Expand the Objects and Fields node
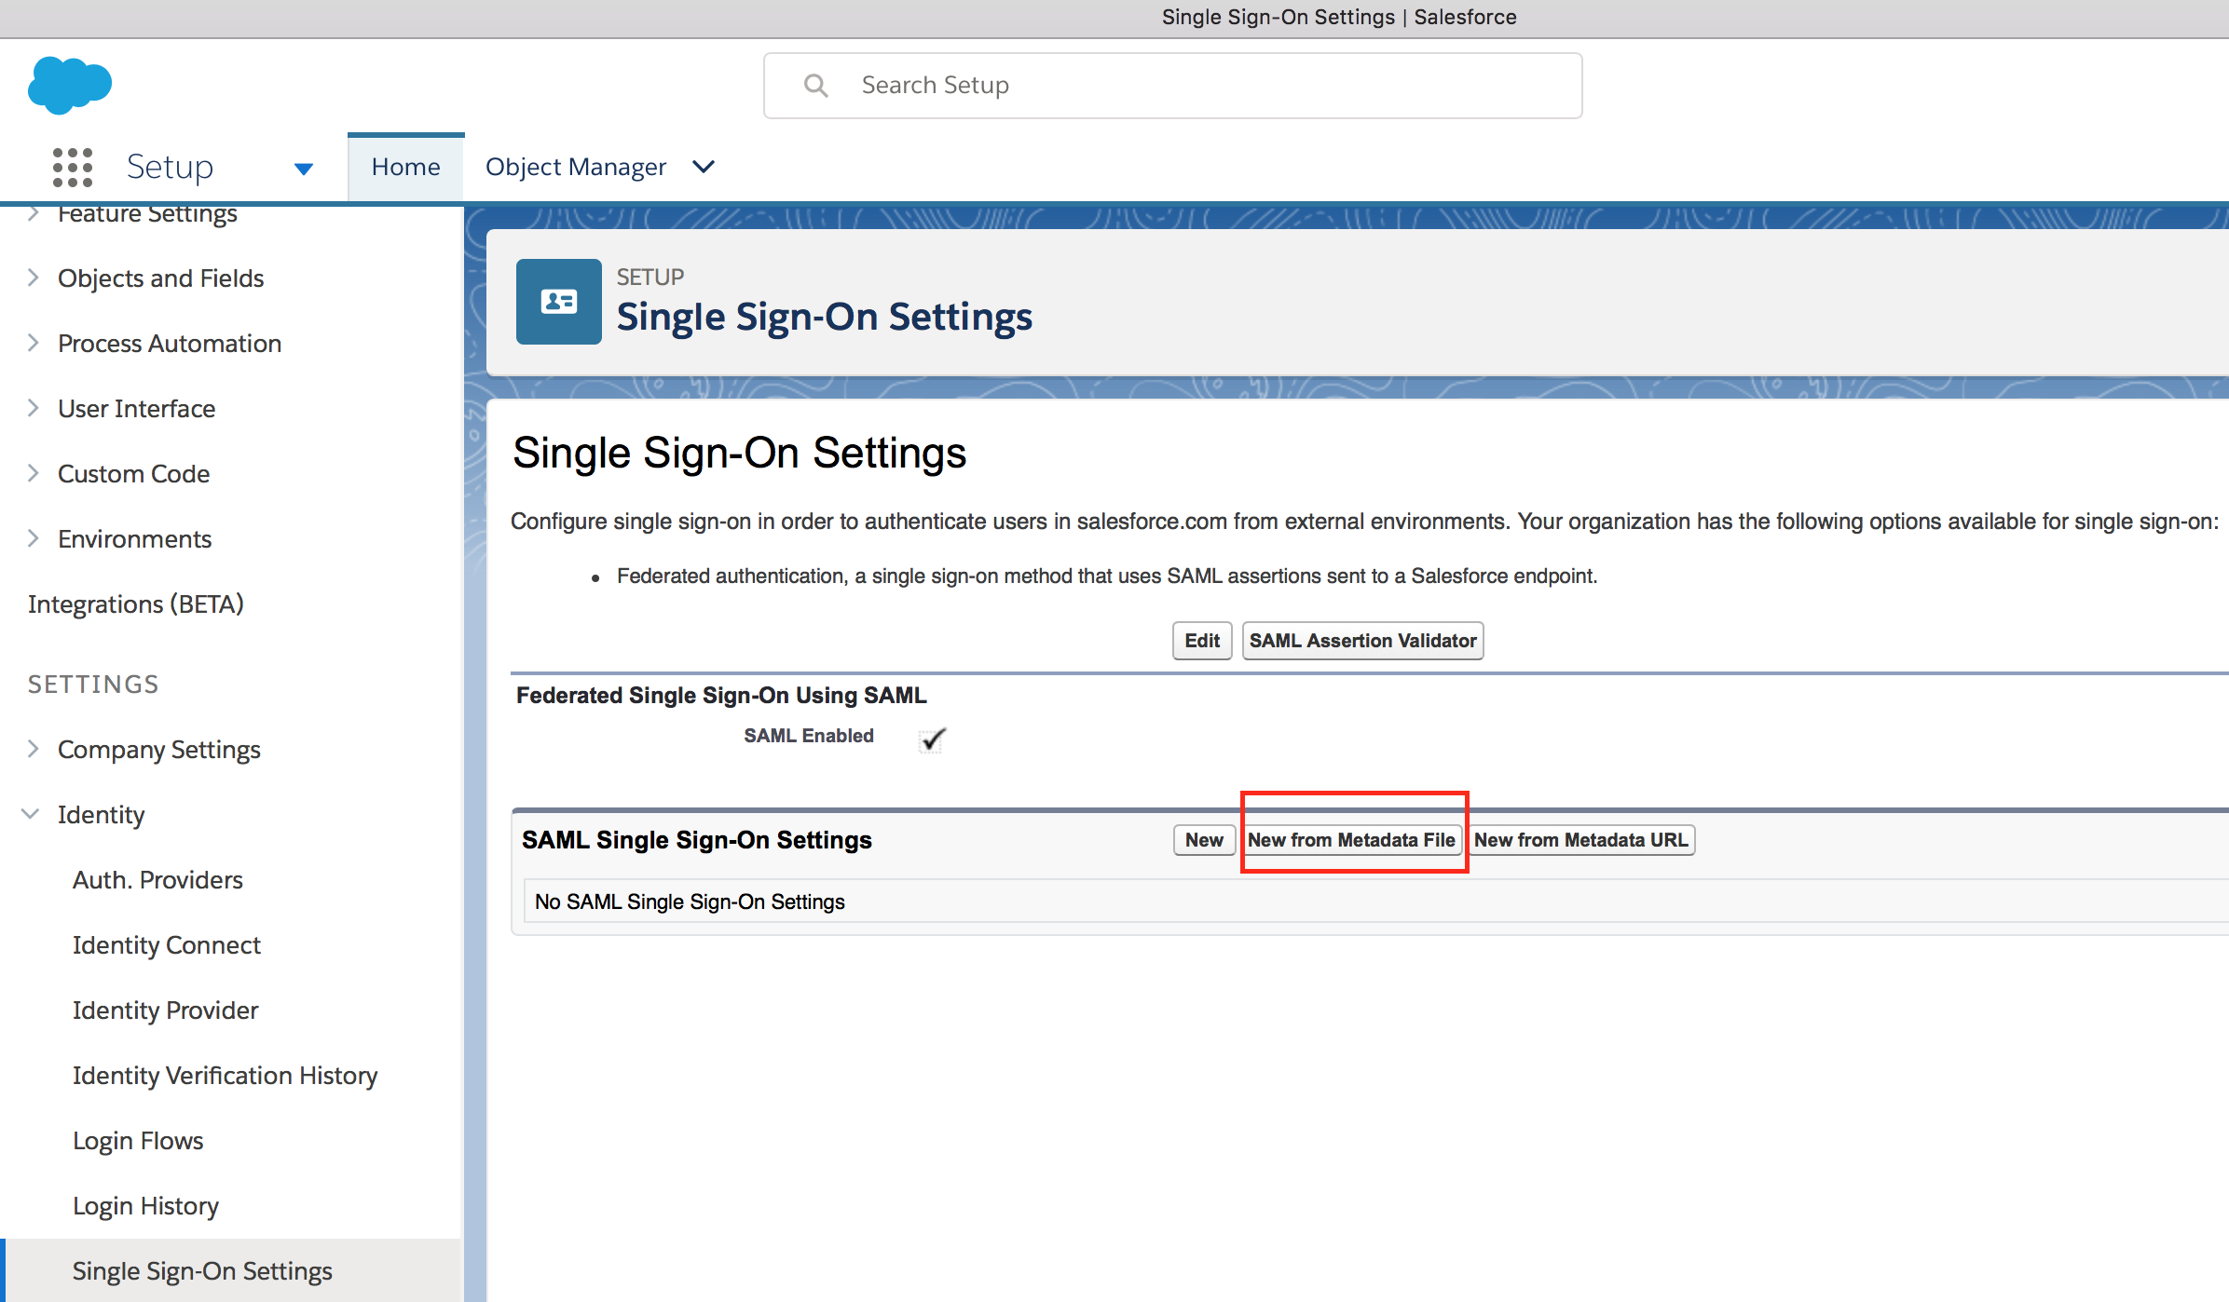 coord(34,278)
